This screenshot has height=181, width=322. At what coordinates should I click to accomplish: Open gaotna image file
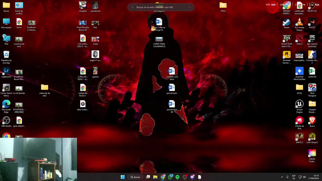(x=95, y=73)
